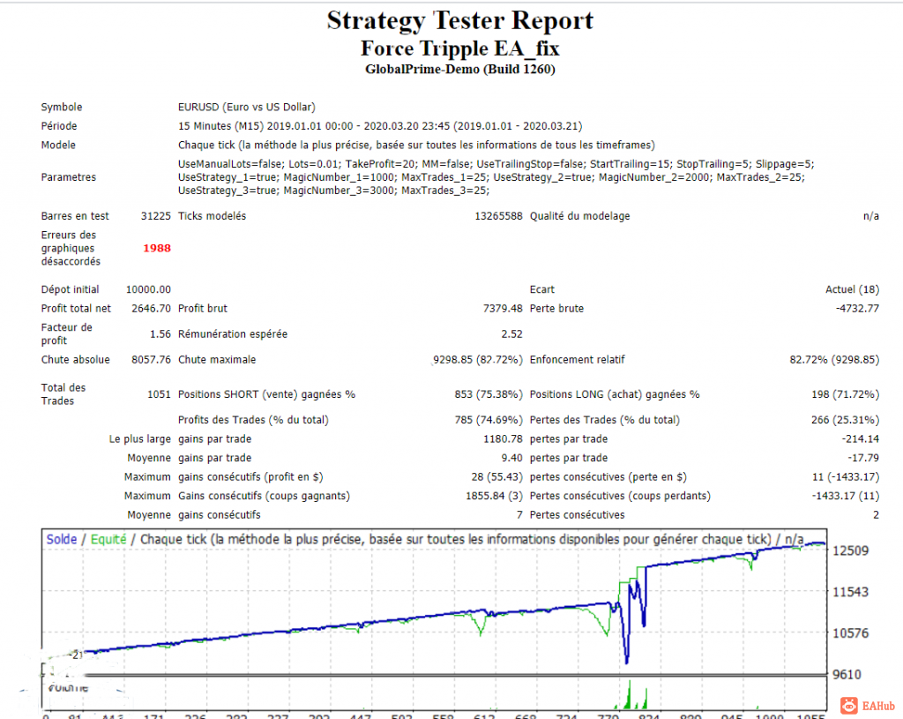Screen dimensions: 903x719
Task: Select the Qualité du modelage n/a value
Action: click(x=870, y=216)
